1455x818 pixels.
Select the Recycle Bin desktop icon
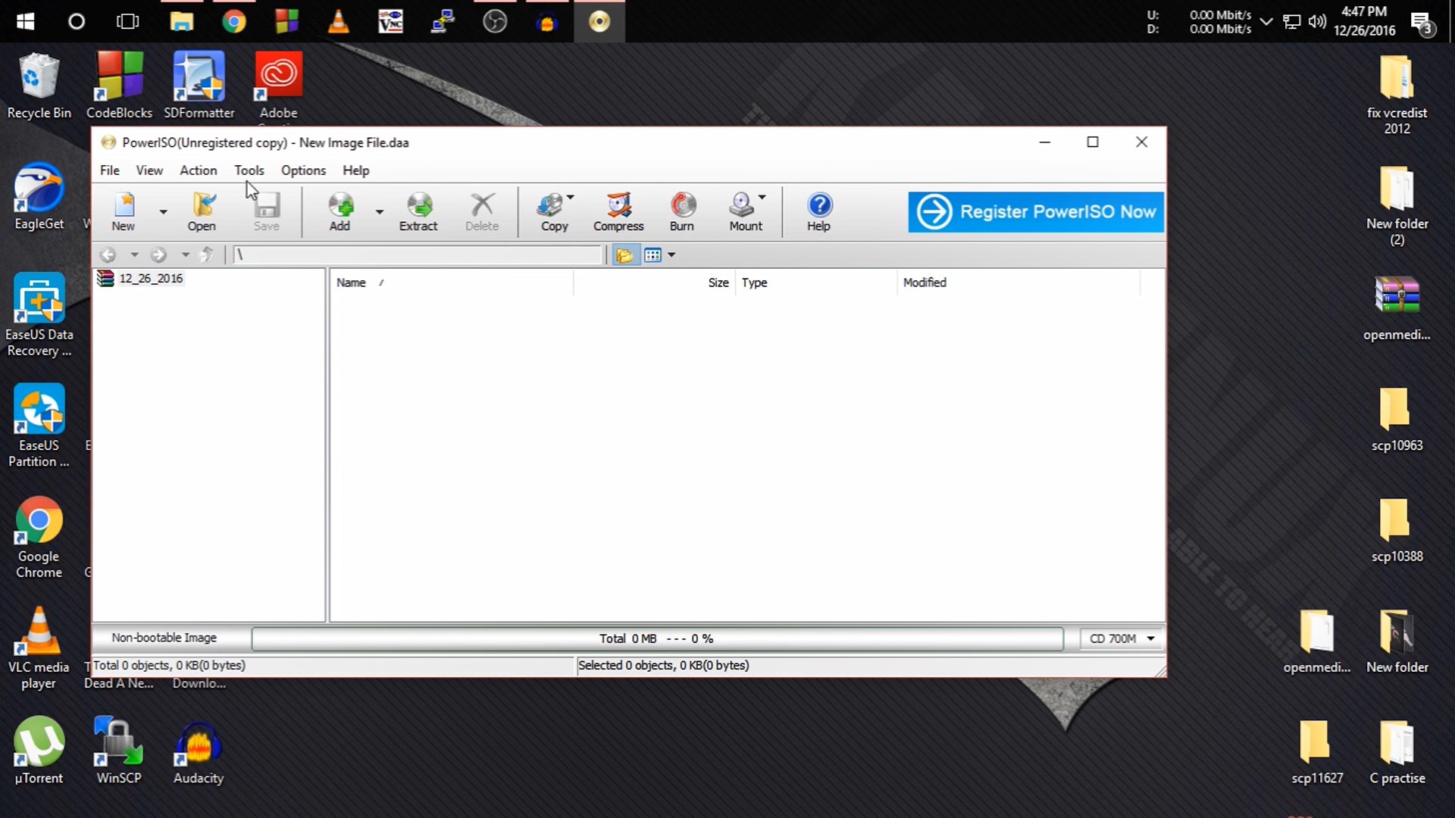(39, 86)
